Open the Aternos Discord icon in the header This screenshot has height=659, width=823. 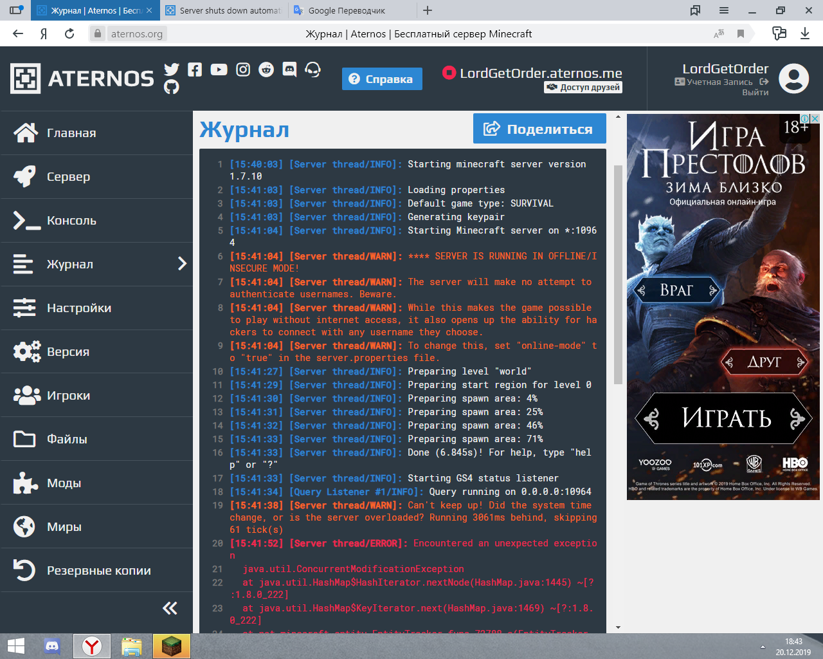click(x=289, y=70)
